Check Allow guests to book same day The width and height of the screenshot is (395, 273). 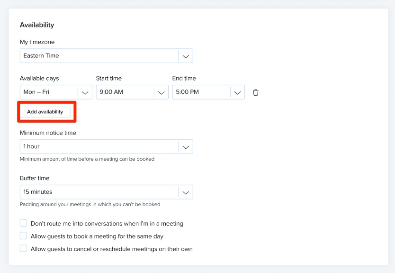click(23, 236)
